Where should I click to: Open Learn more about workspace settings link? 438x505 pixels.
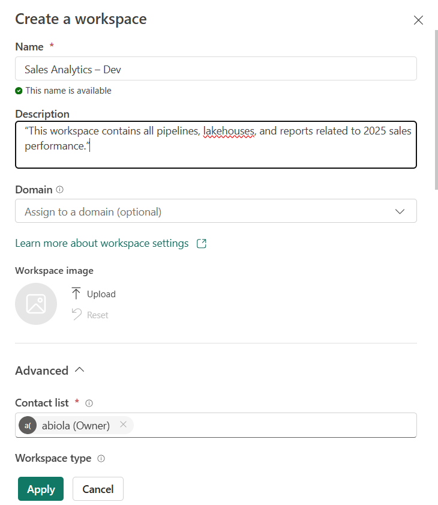click(102, 243)
